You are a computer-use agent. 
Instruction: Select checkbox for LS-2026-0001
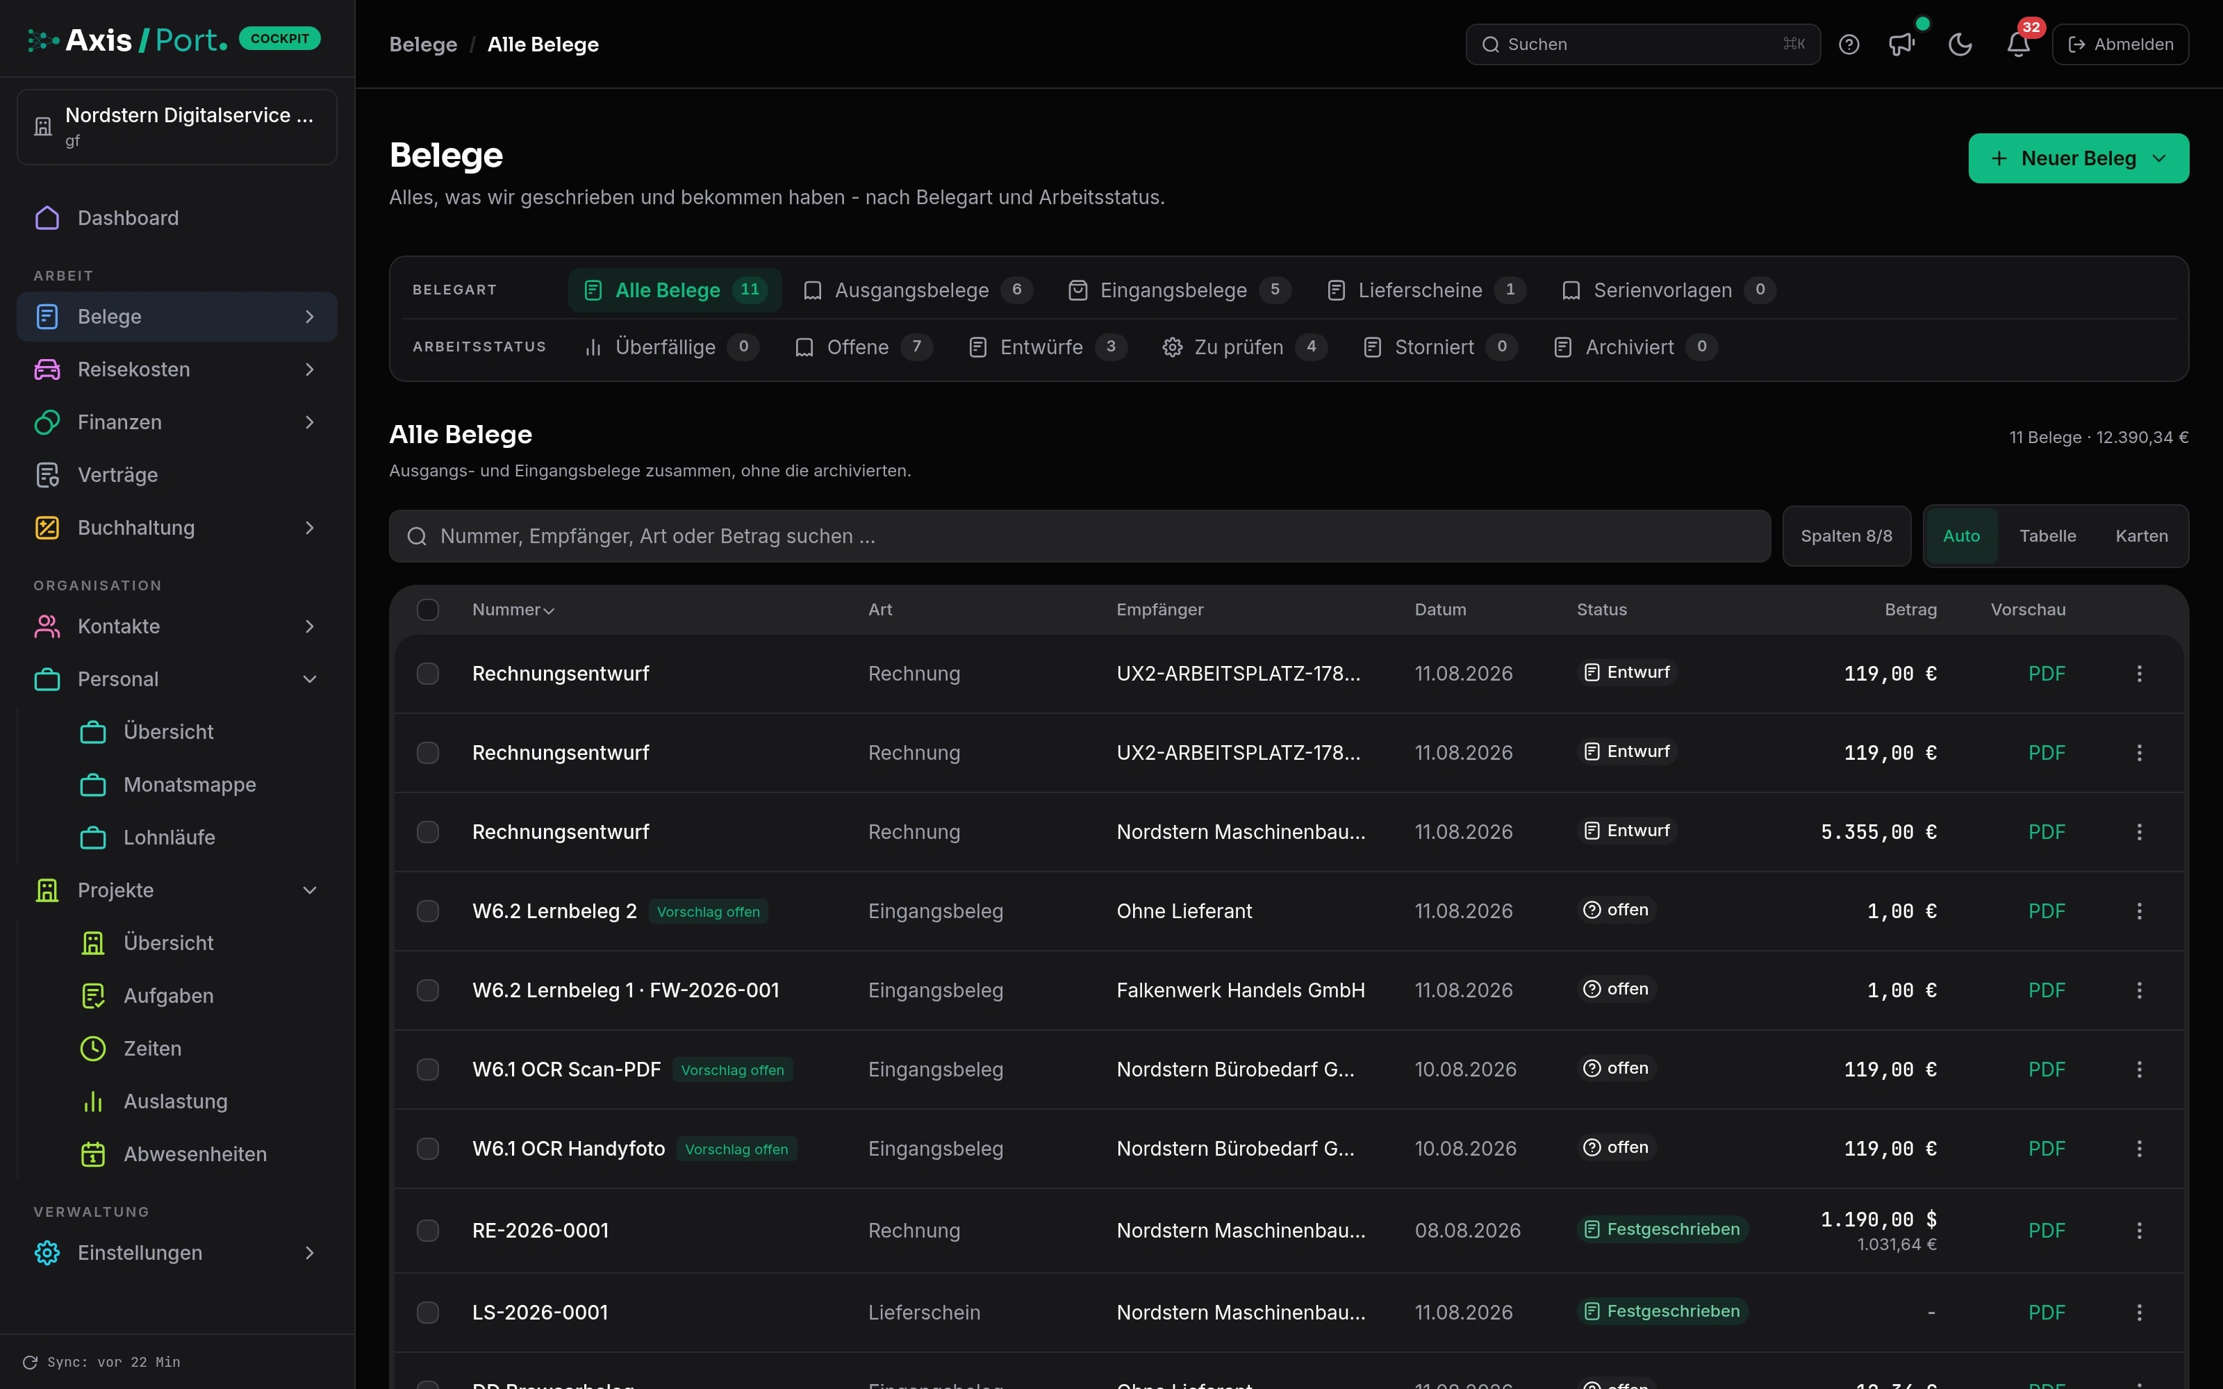tap(428, 1313)
